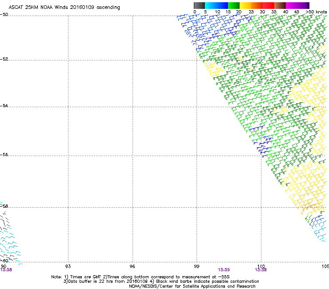Click the -54 latitude axis label
Image resolution: width=329 pixels, height=289 pixels.
(x=4, y=105)
